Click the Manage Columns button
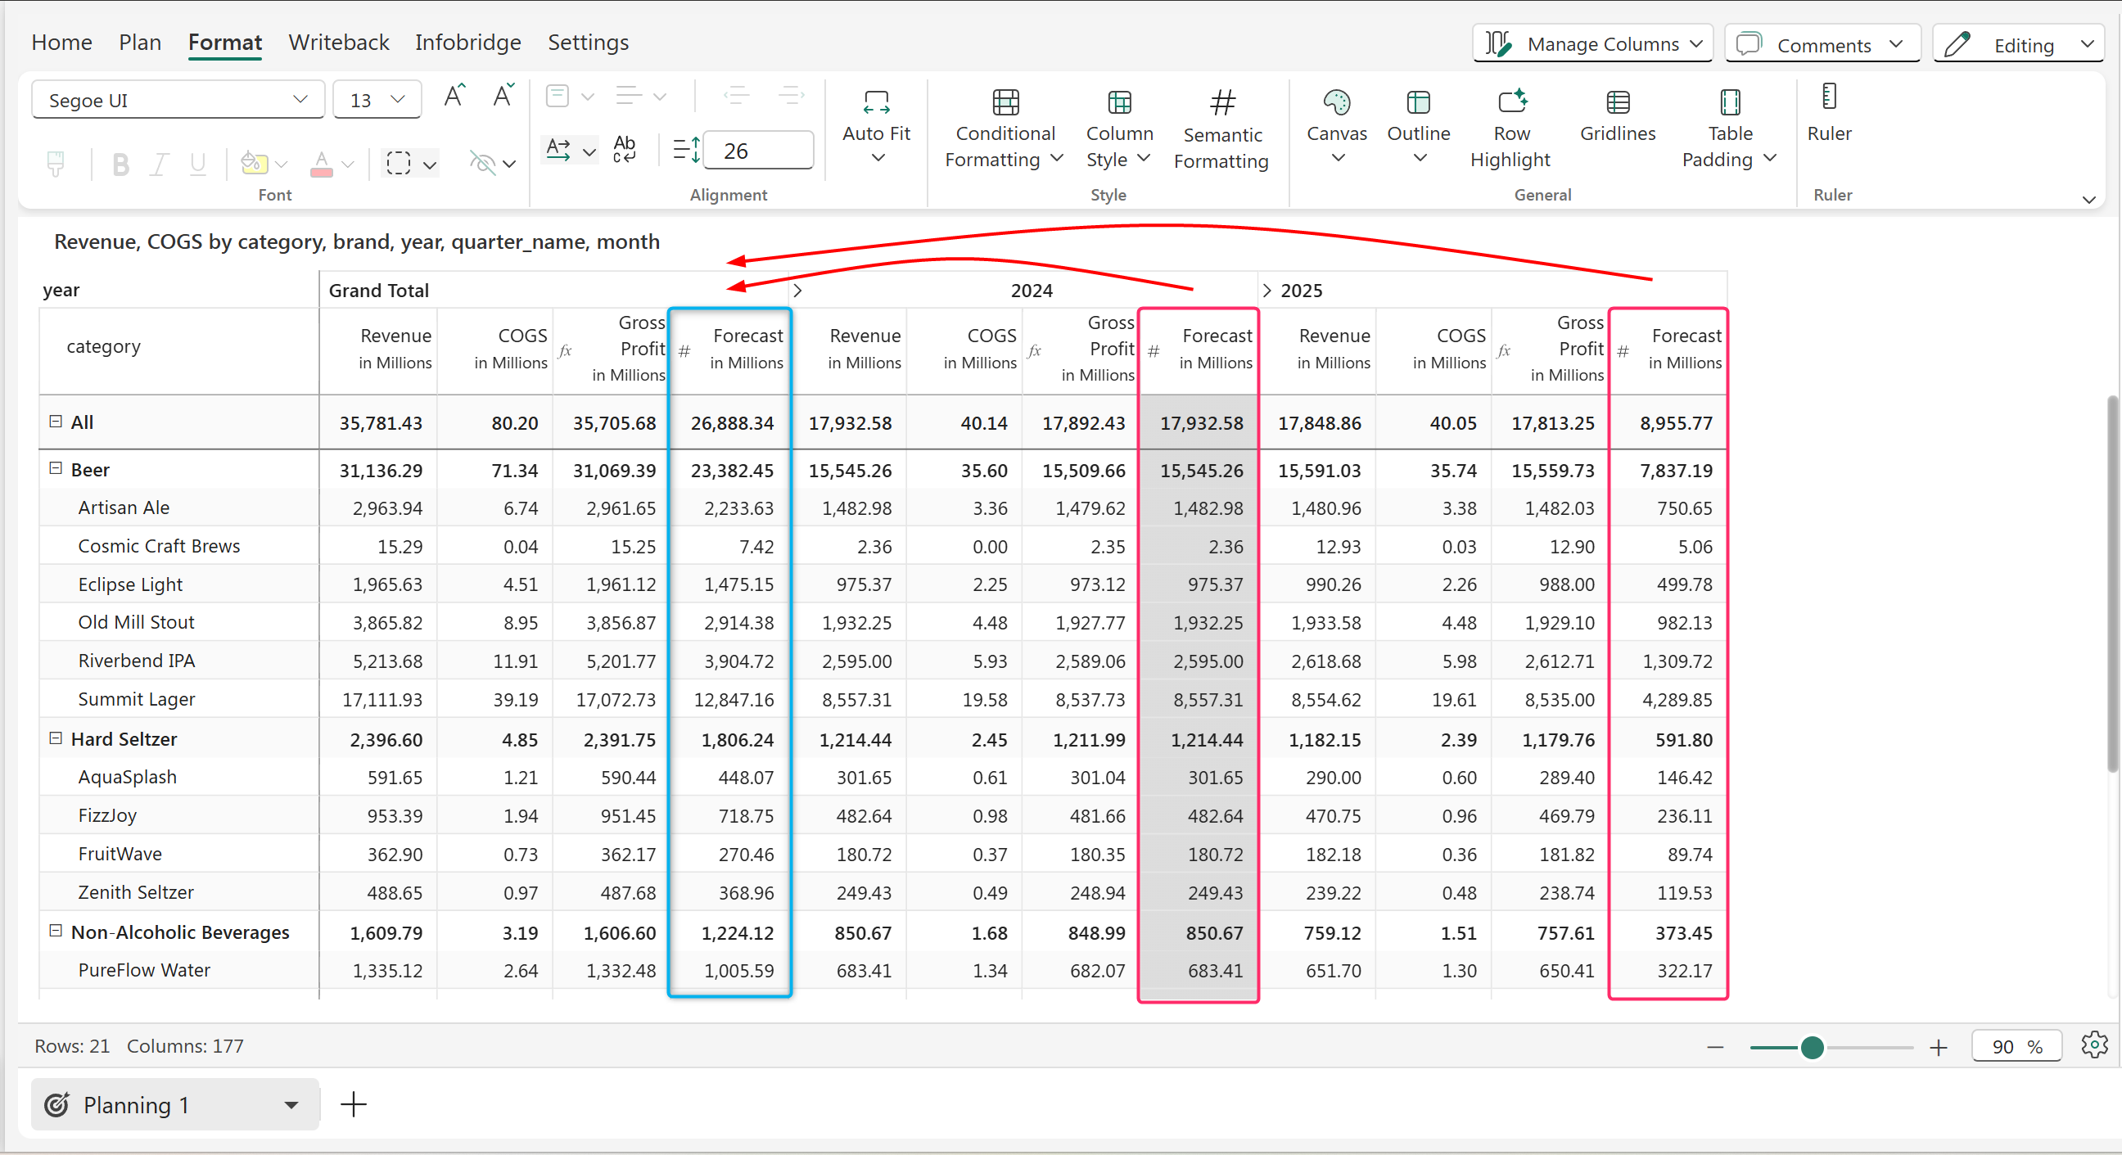 point(1591,43)
